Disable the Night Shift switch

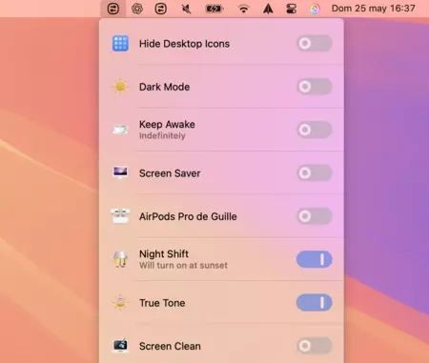(315, 259)
